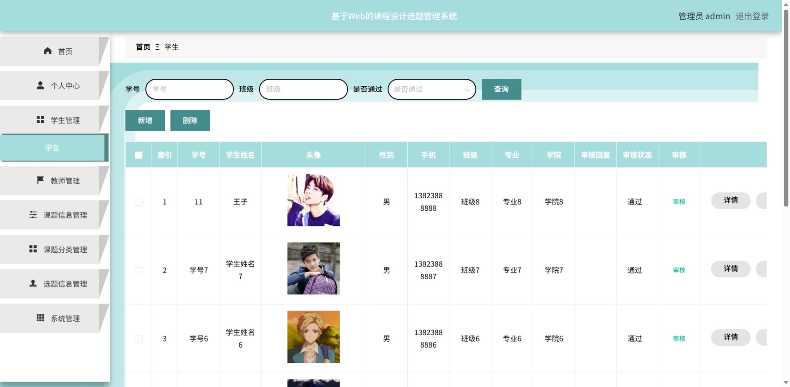This screenshot has width=790, height=387.
Task: Click the person icon beside 个人中心
Action: tap(40, 85)
